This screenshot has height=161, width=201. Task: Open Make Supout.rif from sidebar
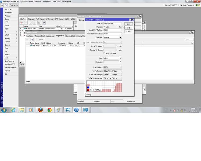click(10, 68)
